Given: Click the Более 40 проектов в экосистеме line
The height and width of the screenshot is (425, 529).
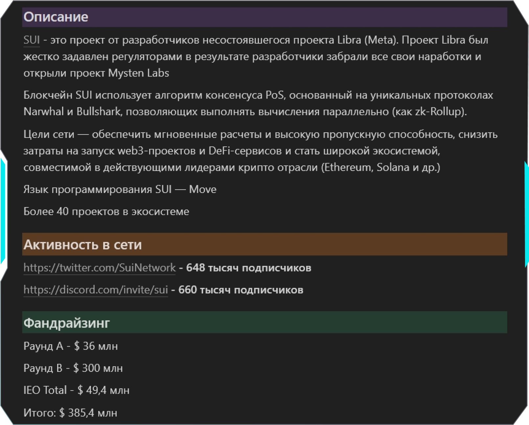Looking at the screenshot, I should click(x=106, y=211).
